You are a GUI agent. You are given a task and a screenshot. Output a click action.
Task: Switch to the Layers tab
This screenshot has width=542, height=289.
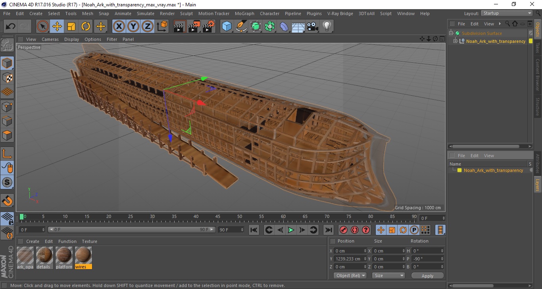[538, 185]
